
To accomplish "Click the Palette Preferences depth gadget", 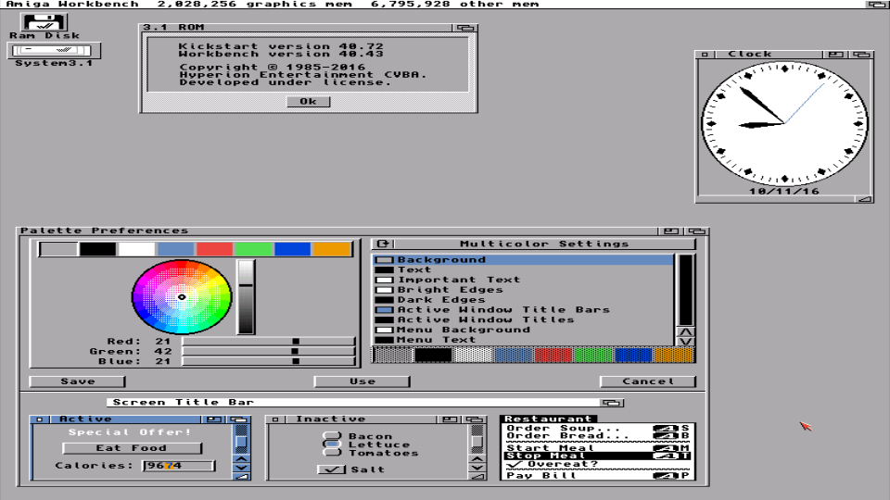I will [x=695, y=231].
